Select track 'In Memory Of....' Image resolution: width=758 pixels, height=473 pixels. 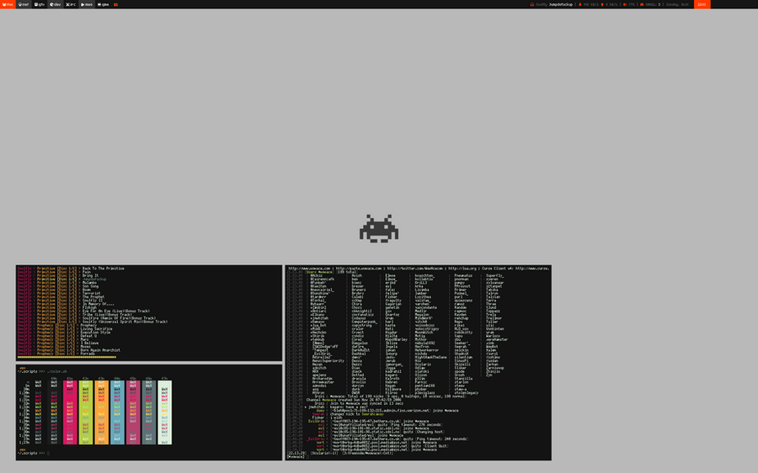click(99, 304)
